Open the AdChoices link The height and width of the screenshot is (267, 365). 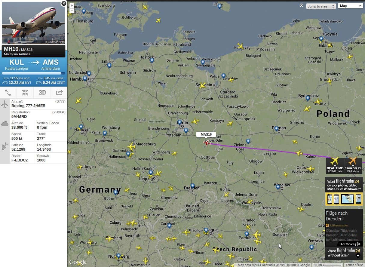pos(350,244)
